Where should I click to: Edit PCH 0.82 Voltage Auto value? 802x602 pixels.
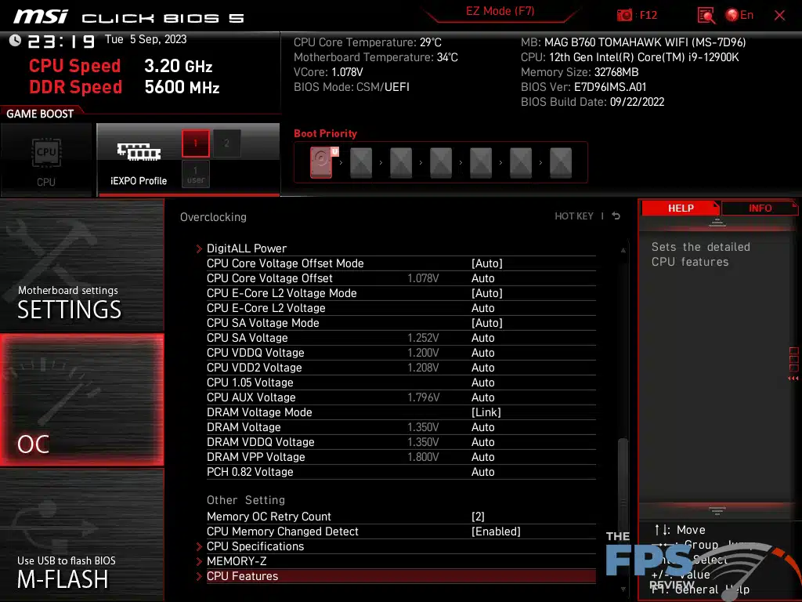click(x=482, y=471)
